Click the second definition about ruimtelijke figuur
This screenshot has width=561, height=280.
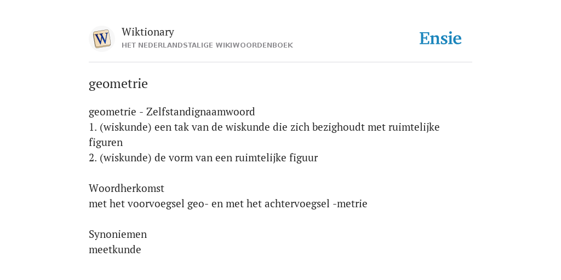coord(203,158)
